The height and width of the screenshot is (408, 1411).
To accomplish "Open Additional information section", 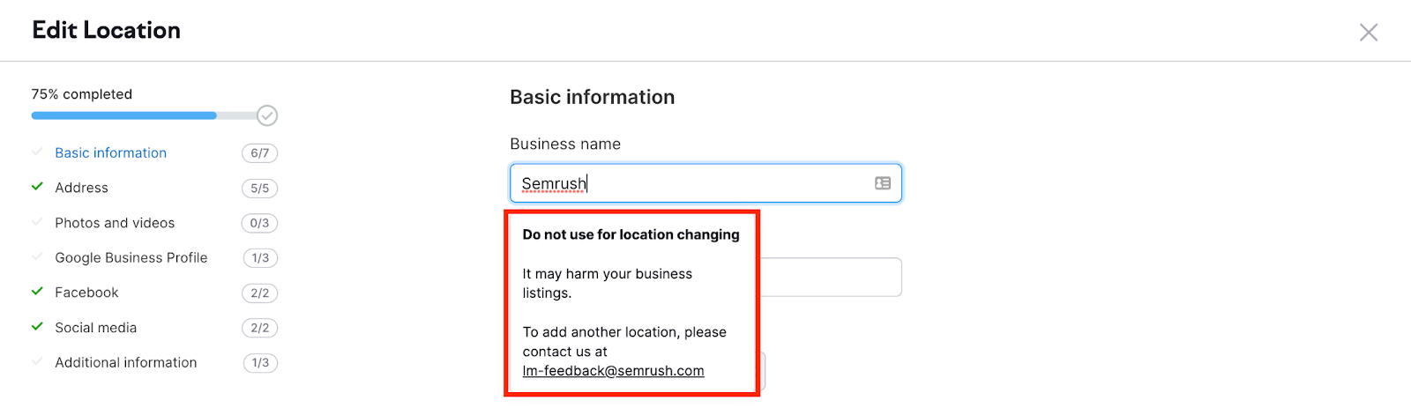I will tap(125, 362).
